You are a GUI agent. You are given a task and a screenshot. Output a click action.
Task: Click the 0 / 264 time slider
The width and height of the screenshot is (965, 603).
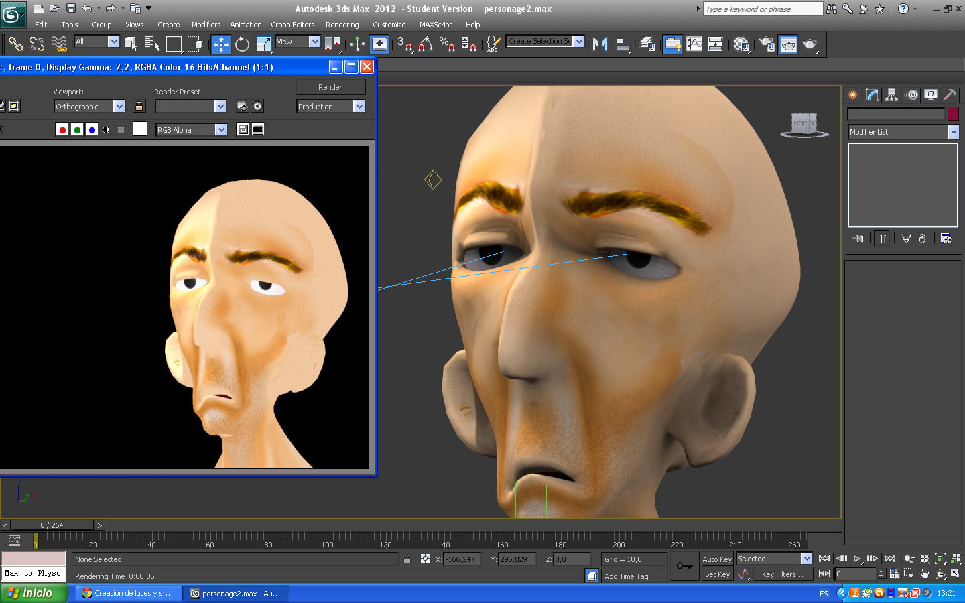tap(52, 525)
